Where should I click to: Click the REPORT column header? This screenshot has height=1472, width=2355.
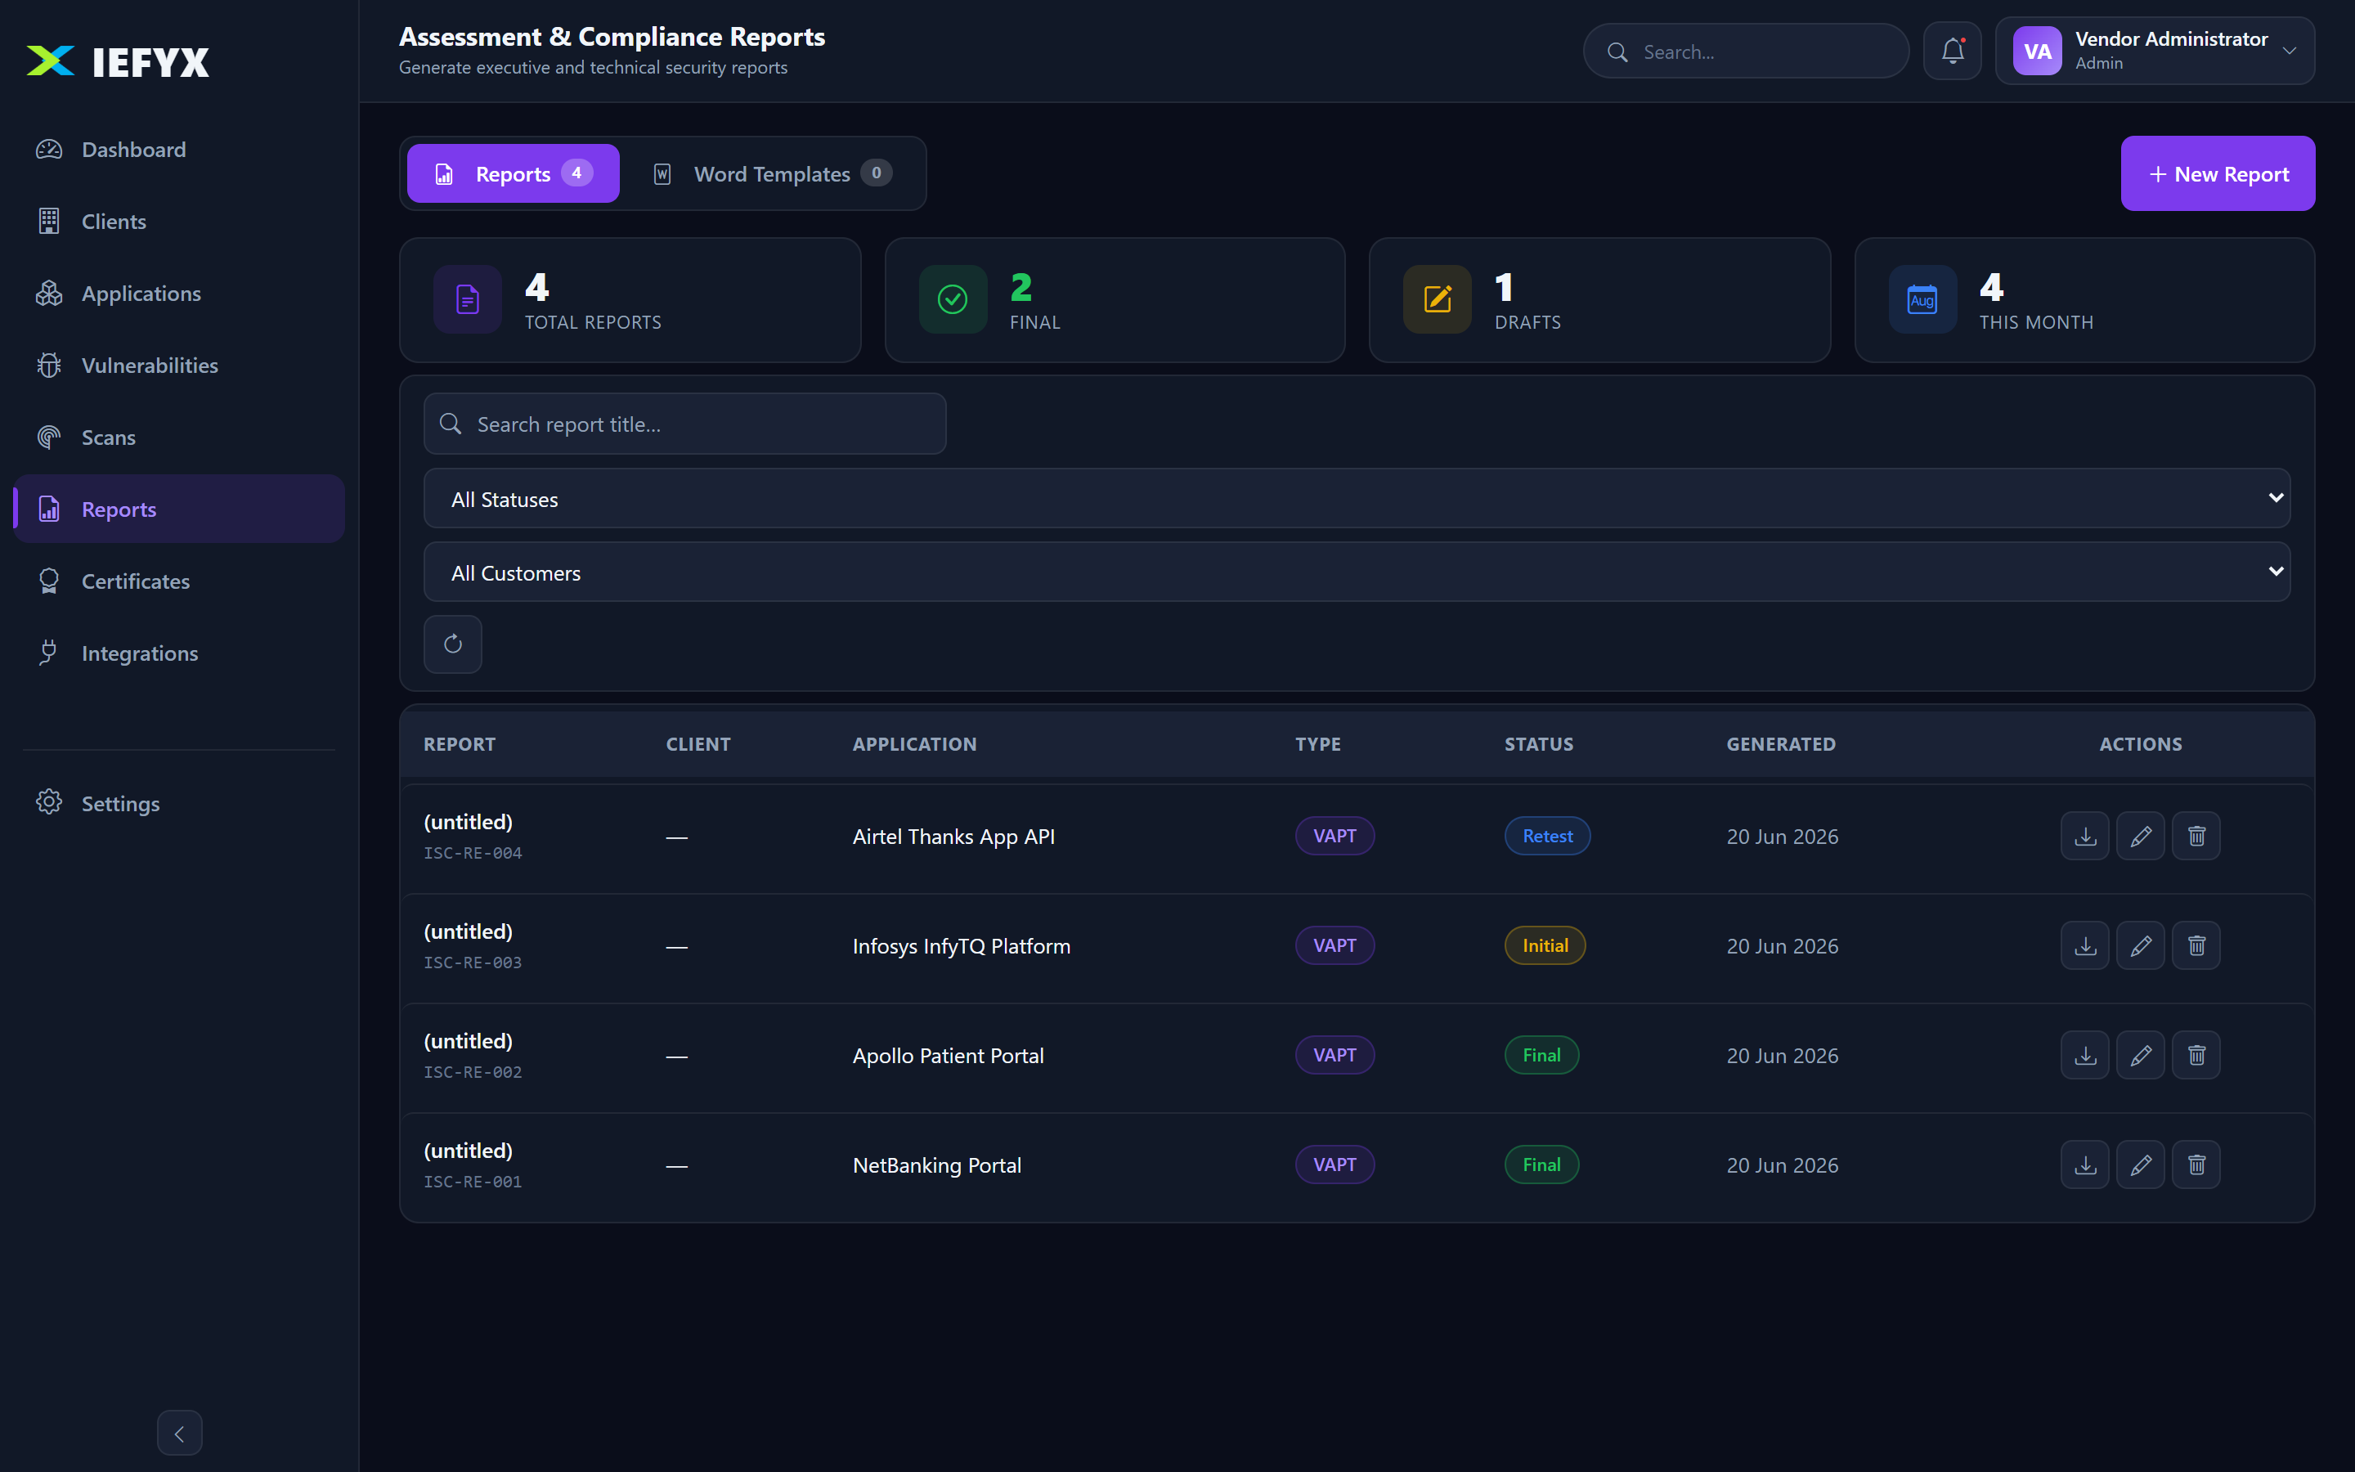point(460,744)
